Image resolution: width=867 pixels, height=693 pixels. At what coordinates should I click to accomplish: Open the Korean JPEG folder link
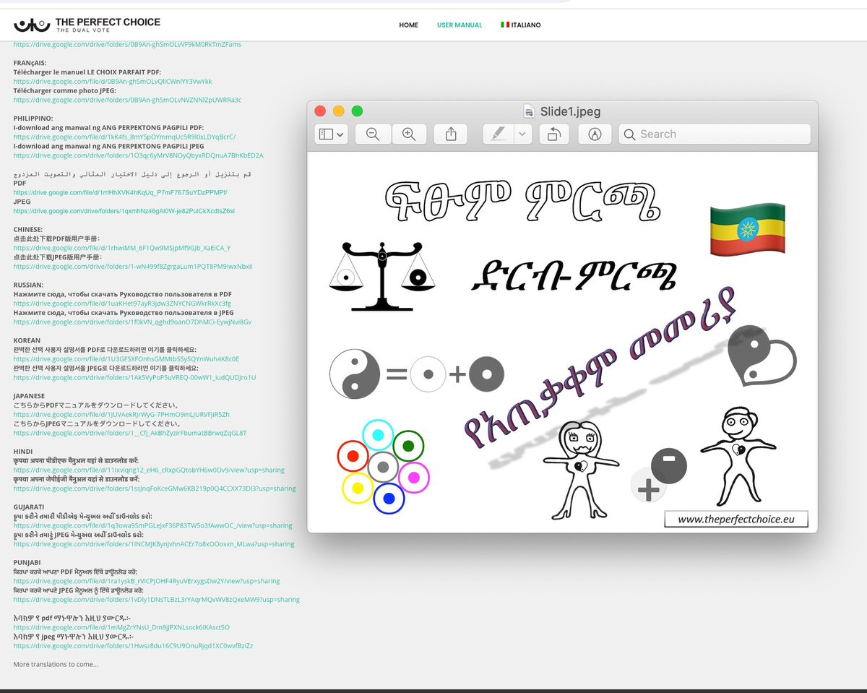[134, 377]
